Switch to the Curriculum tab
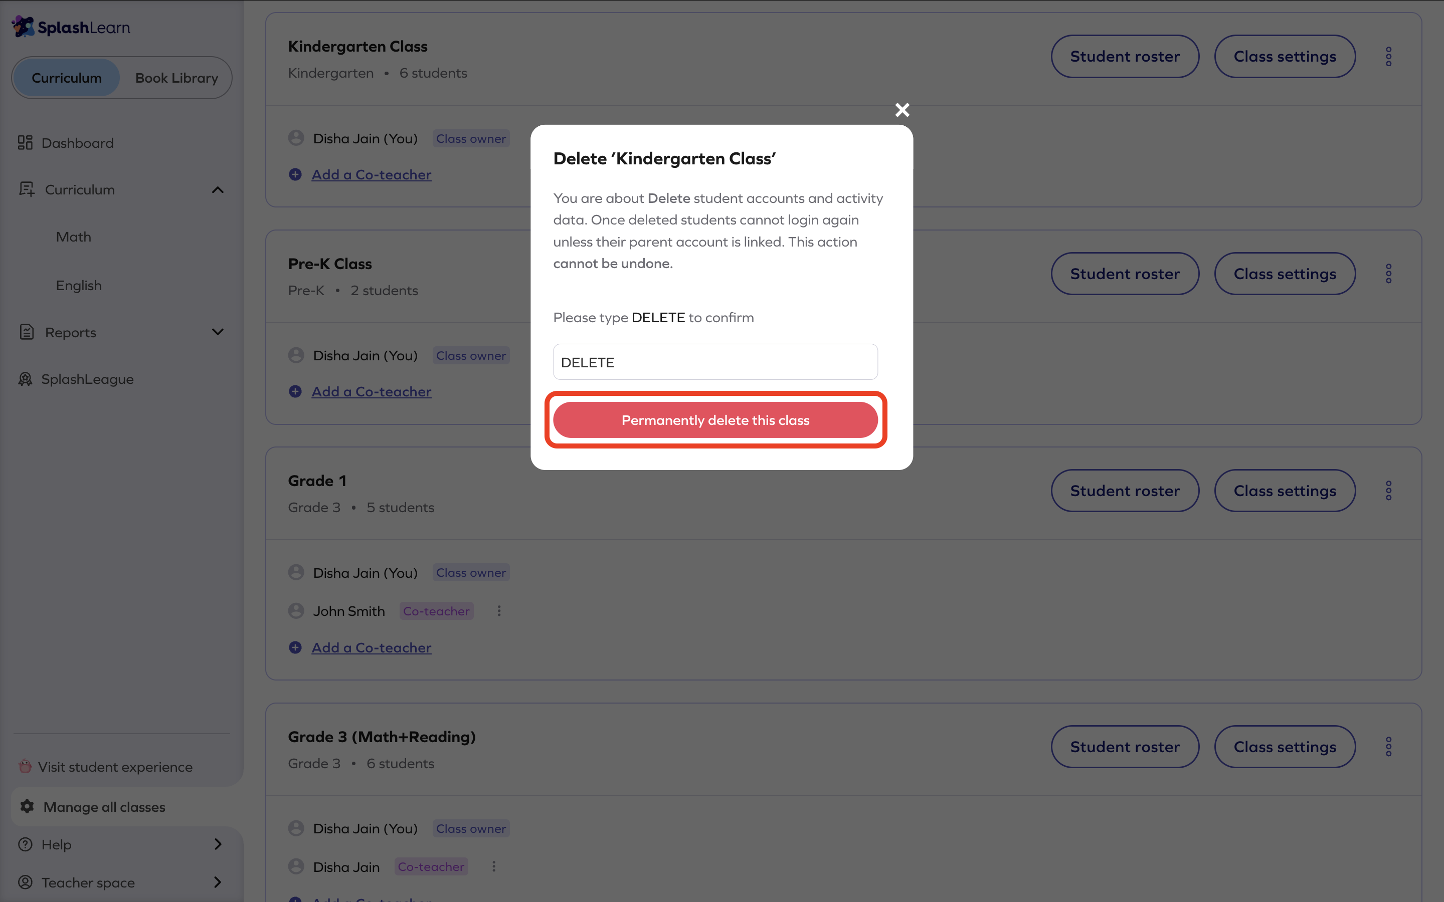 tap(67, 78)
